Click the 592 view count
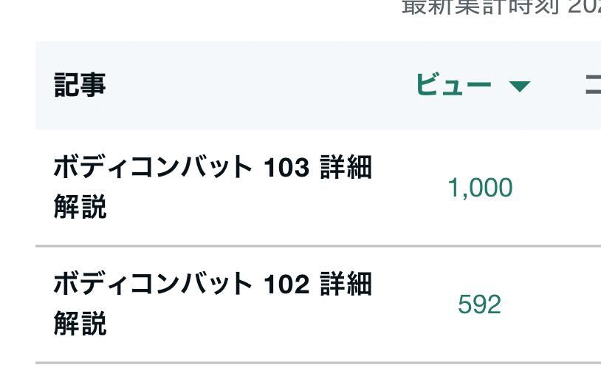 click(480, 304)
